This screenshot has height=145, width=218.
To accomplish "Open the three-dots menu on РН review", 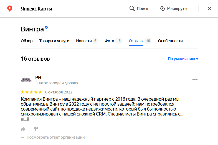I will (195, 79).
